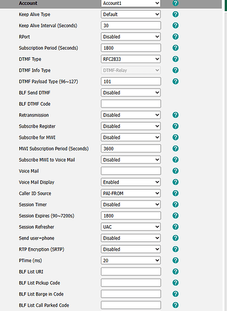Viewport: 227px width, 311px height.
Task: Focus MWI Subscription Period field
Action: [131, 149]
